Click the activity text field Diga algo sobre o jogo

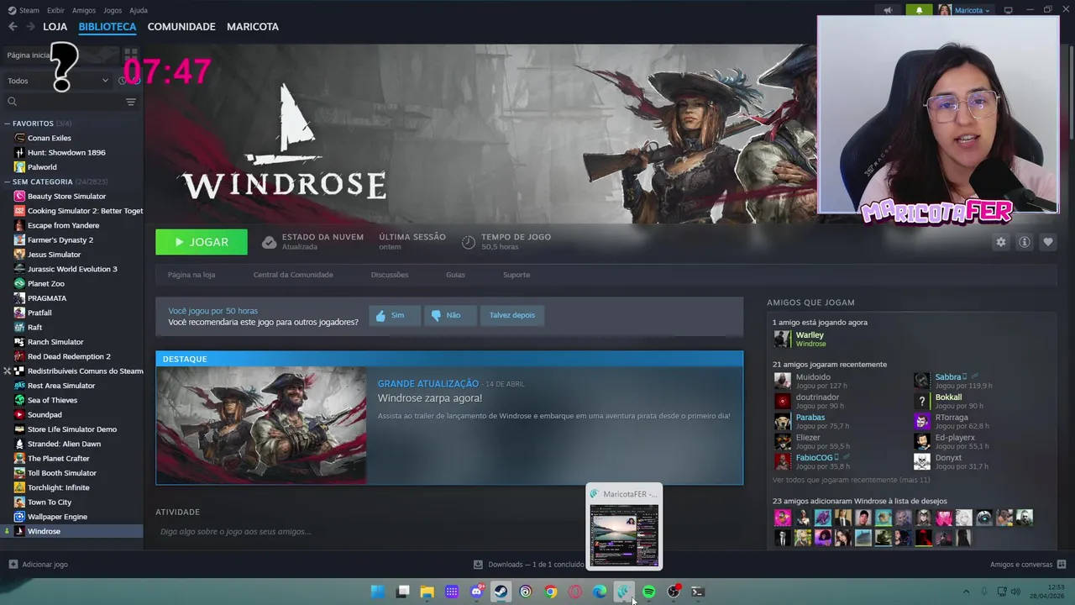click(x=449, y=532)
